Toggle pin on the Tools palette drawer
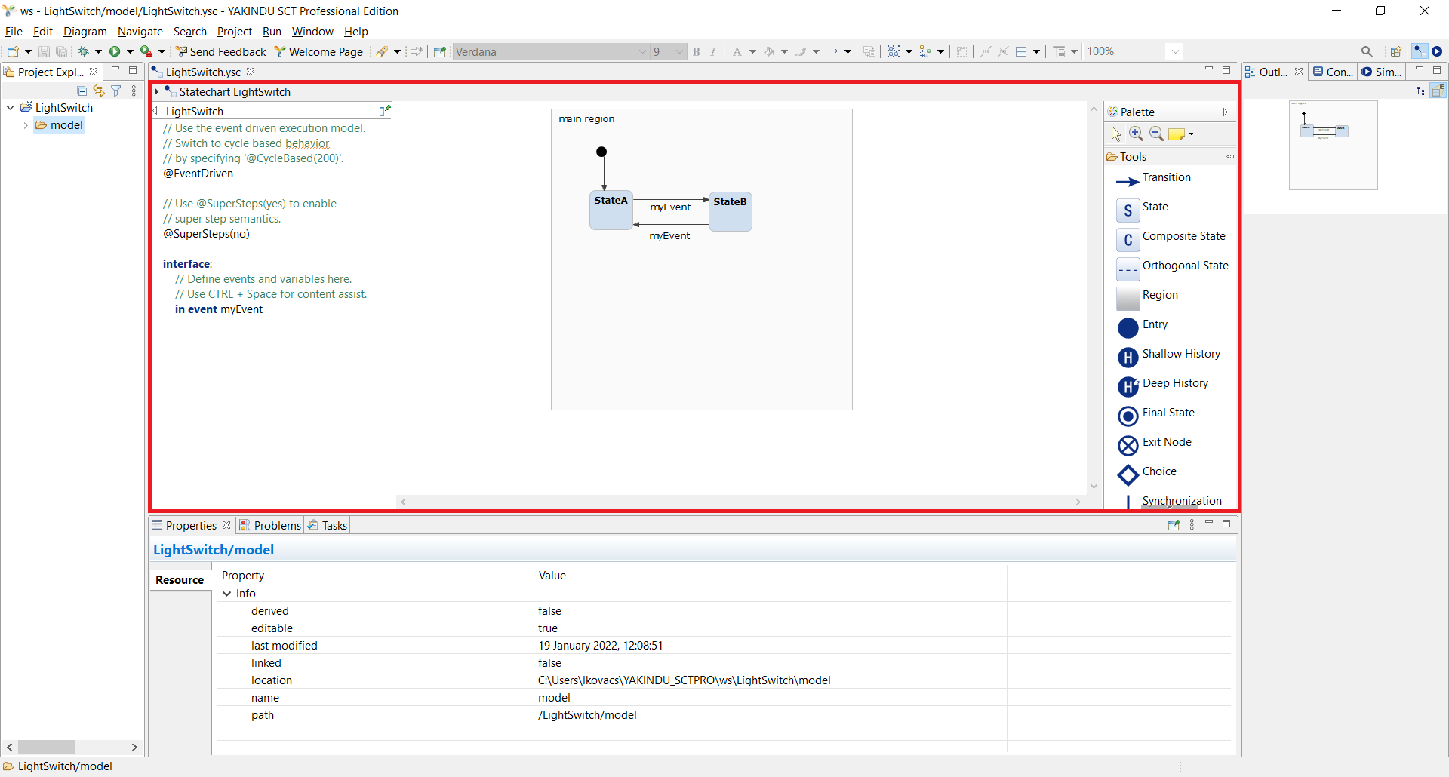The height and width of the screenshot is (777, 1449). coord(1230,157)
